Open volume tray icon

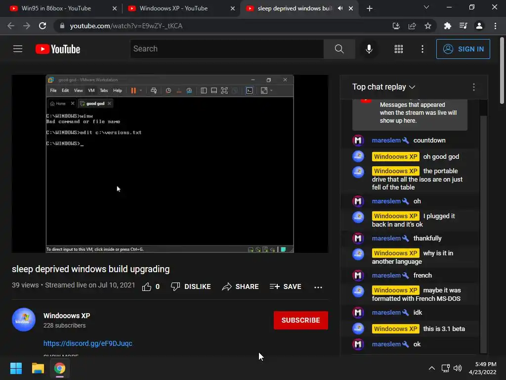tap(458, 368)
